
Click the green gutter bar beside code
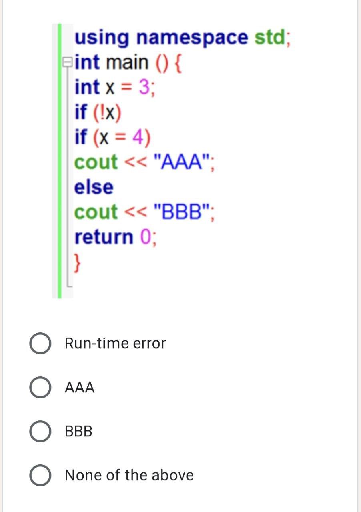tap(59, 160)
